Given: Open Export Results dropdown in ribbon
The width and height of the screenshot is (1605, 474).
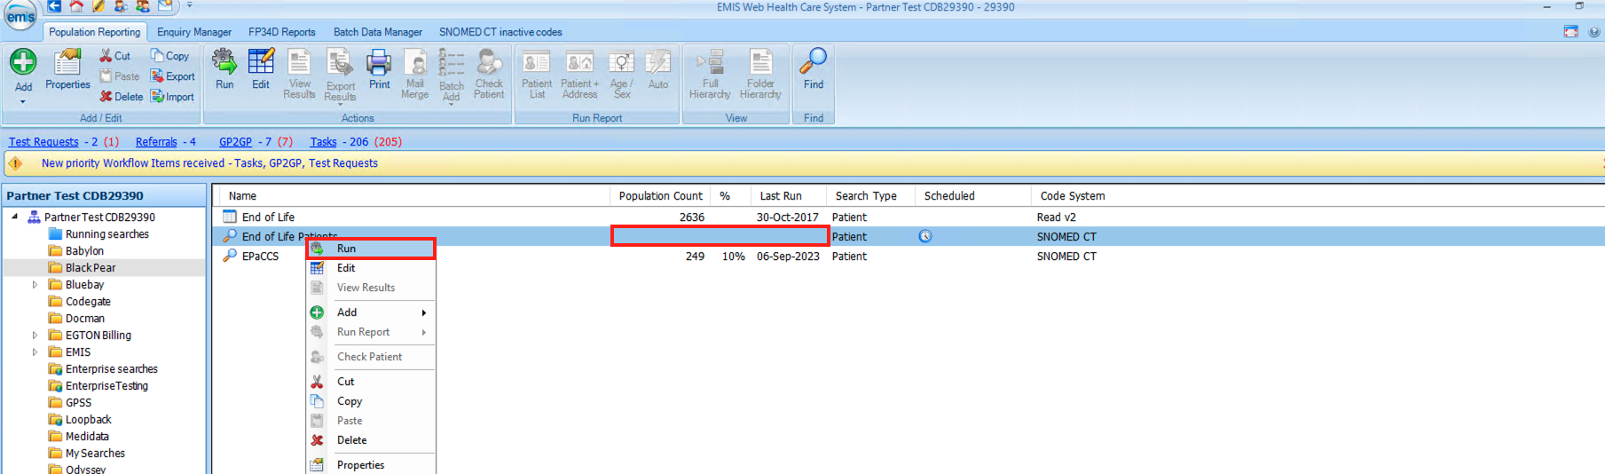Looking at the screenshot, I should (x=341, y=103).
